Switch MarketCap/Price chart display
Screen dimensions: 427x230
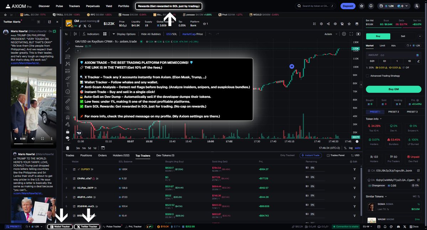click(193, 34)
